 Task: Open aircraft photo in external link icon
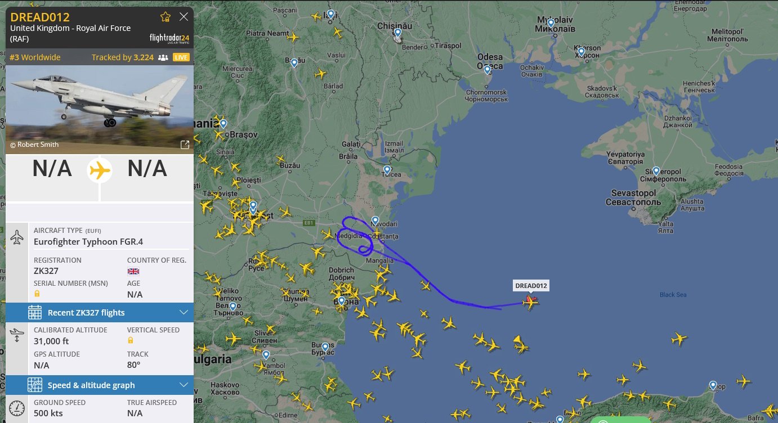click(x=185, y=145)
